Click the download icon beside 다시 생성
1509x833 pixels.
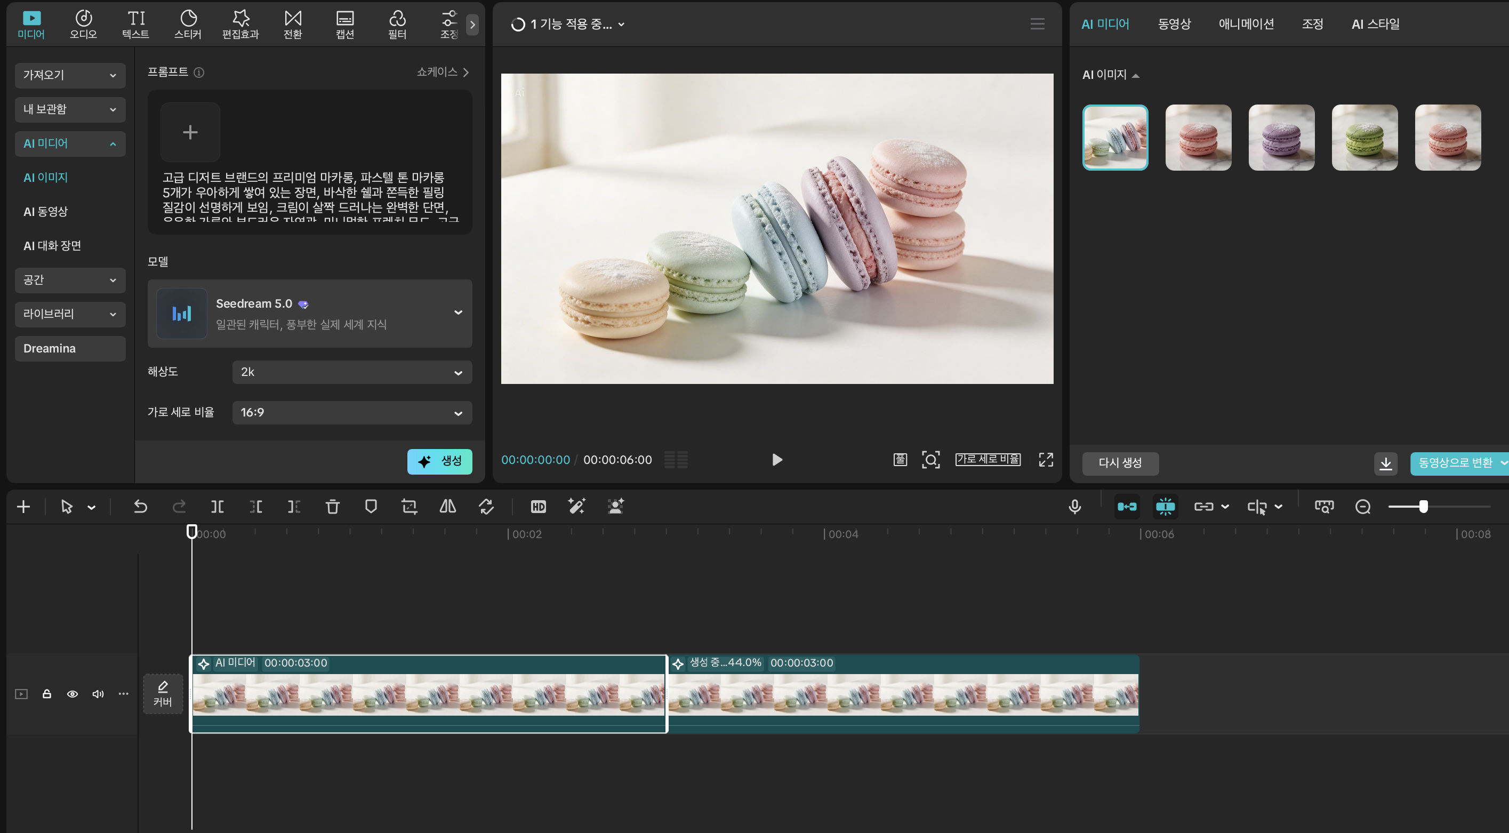(1385, 463)
